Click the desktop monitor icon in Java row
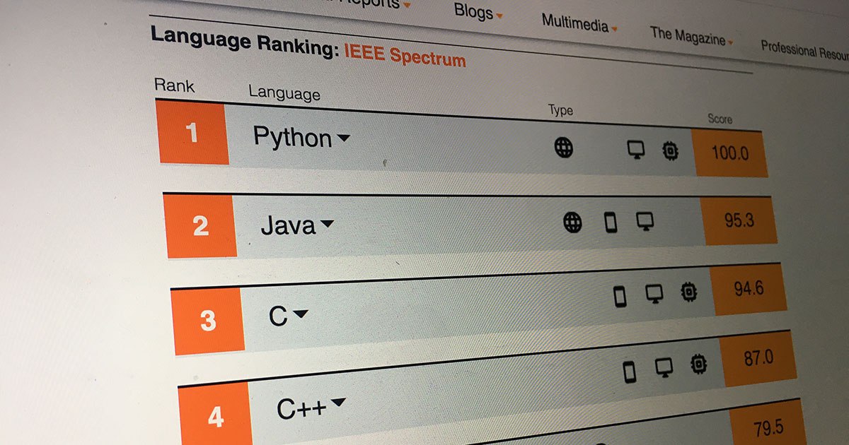Viewport: 849px width, 445px height. click(645, 222)
